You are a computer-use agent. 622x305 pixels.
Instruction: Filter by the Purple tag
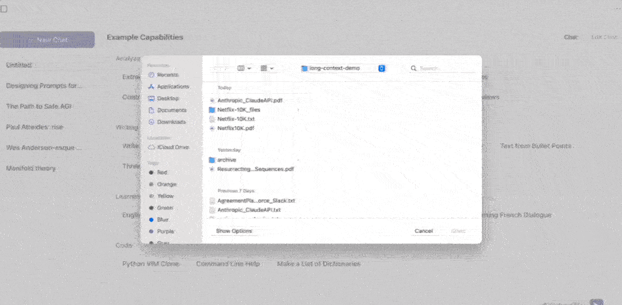(x=161, y=231)
